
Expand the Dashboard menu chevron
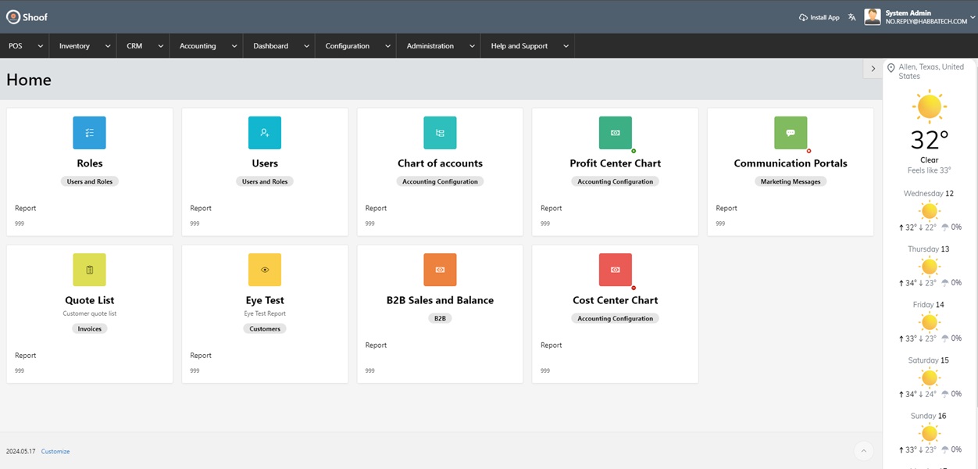coord(305,46)
